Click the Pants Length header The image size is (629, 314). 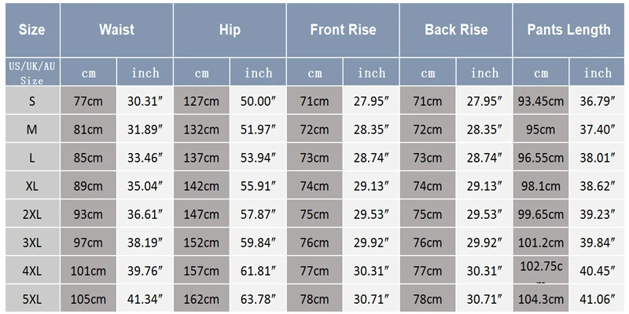568,30
